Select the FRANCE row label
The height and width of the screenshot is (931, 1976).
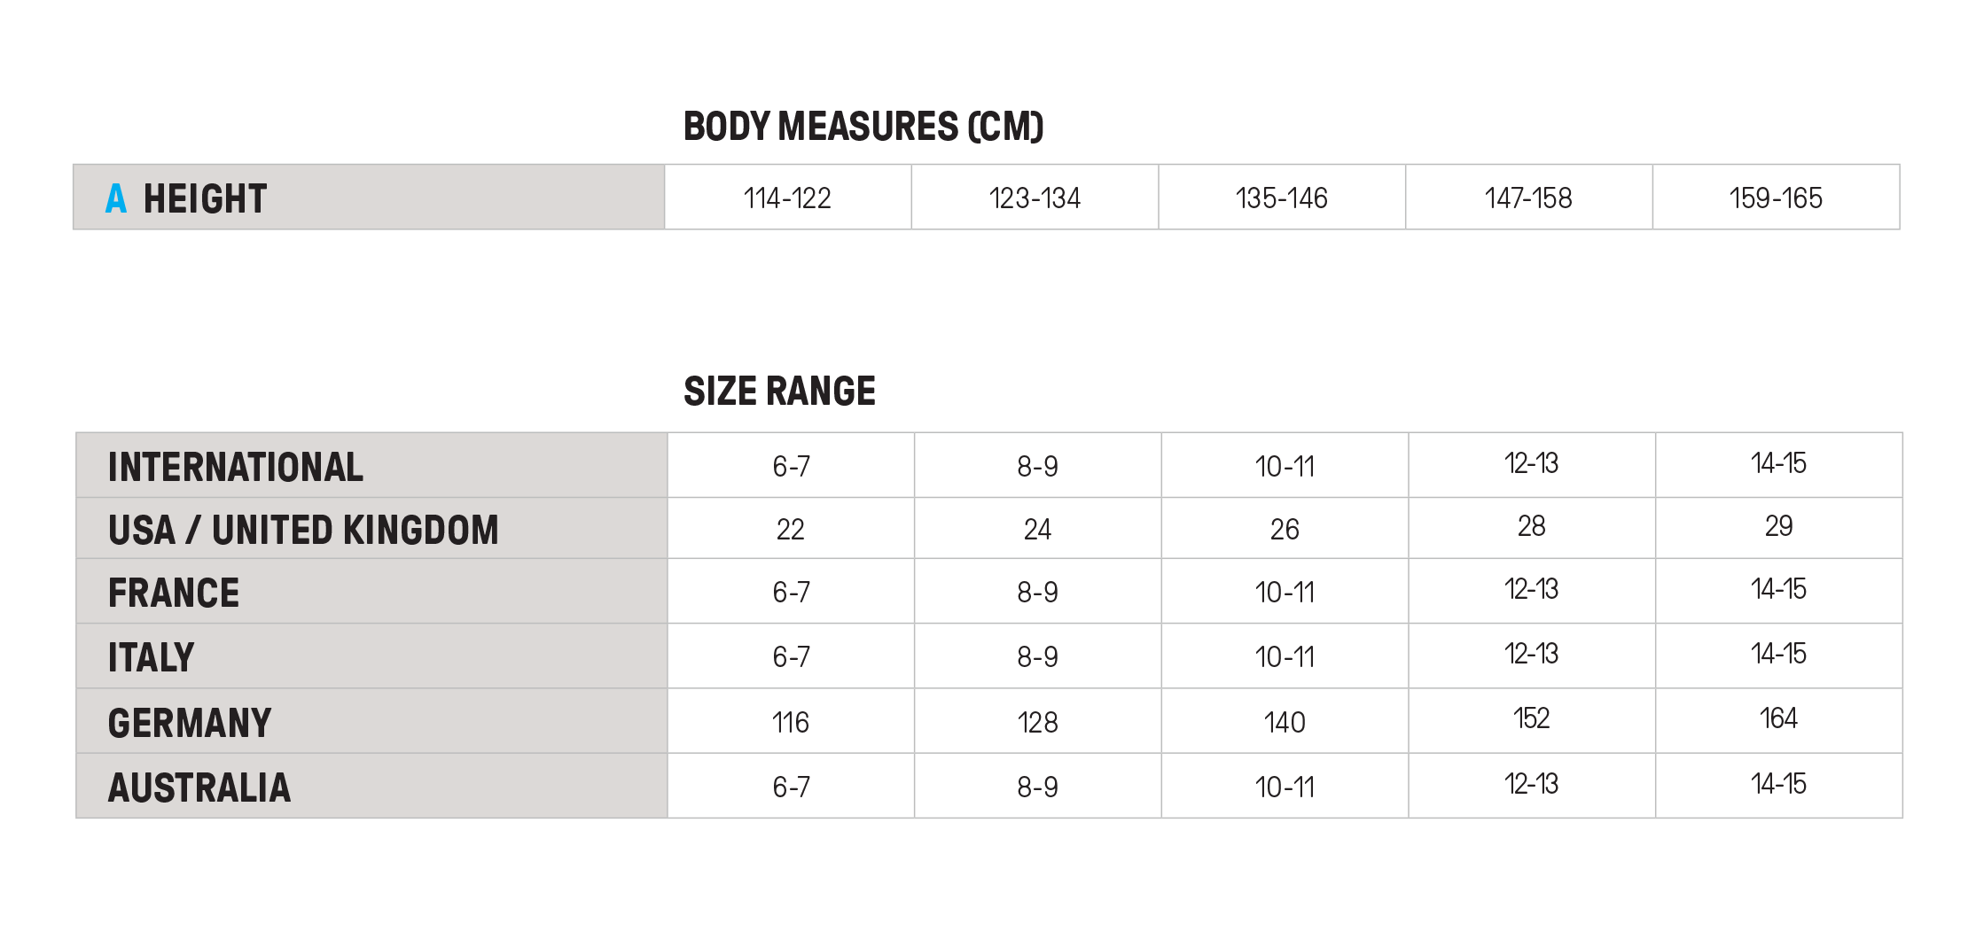point(174,593)
